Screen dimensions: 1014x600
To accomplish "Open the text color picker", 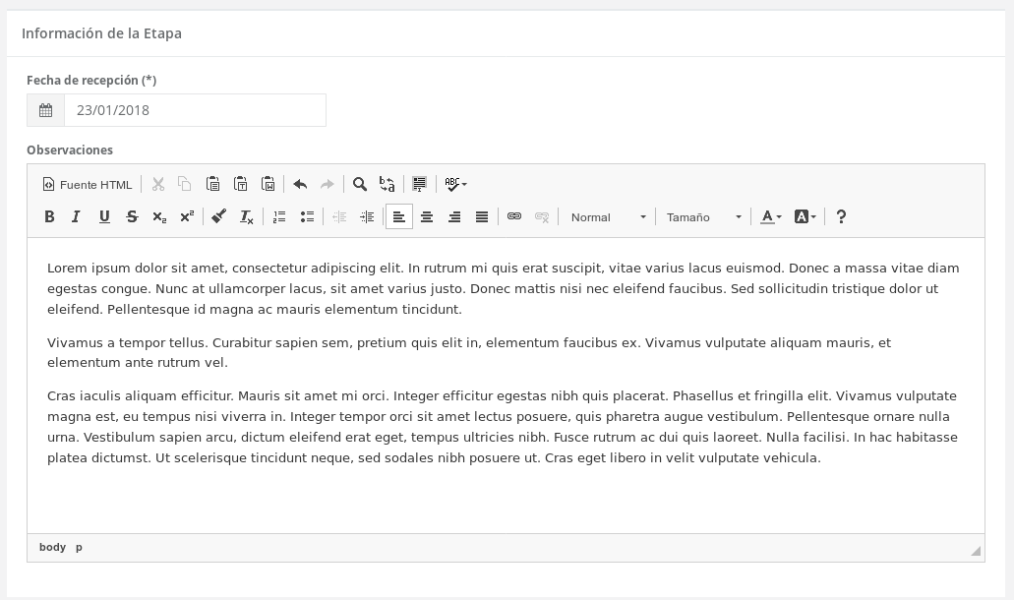I will point(771,217).
